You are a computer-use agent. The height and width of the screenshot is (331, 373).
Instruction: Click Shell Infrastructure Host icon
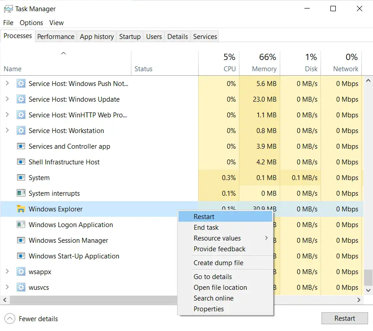pyautogui.click(x=21, y=162)
